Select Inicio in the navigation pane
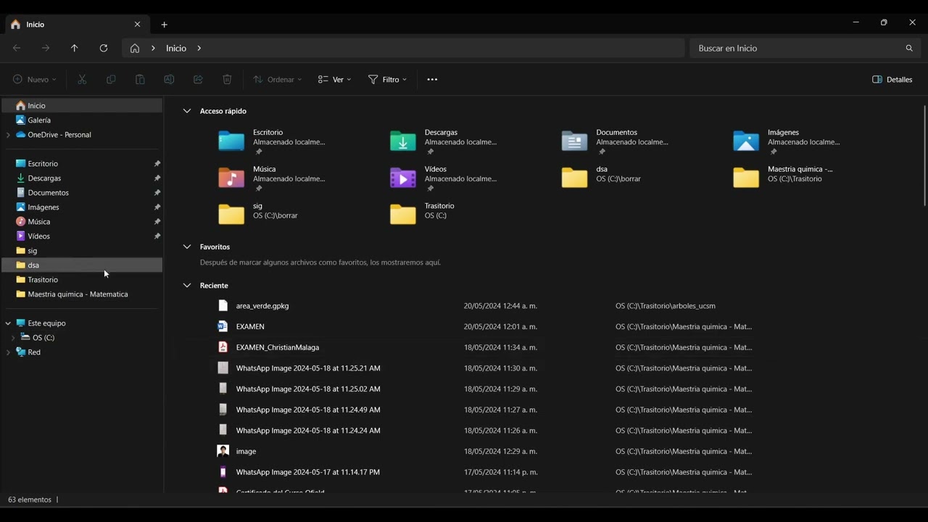The width and height of the screenshot is (928, 522). [x=82, y=106]
